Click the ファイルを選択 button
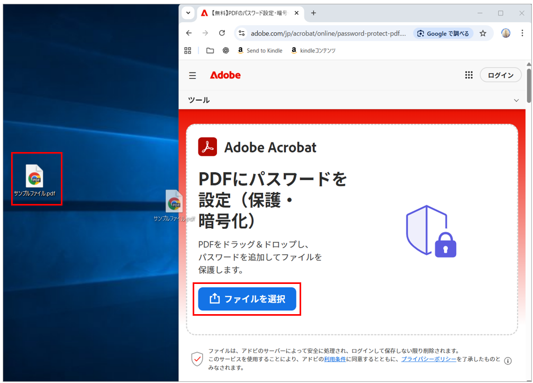The height and width of the screenshot is (383, 533). point(247,299)
